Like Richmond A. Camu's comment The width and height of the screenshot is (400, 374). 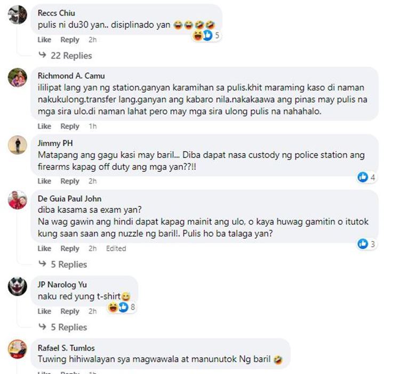(x=44, y=127)
